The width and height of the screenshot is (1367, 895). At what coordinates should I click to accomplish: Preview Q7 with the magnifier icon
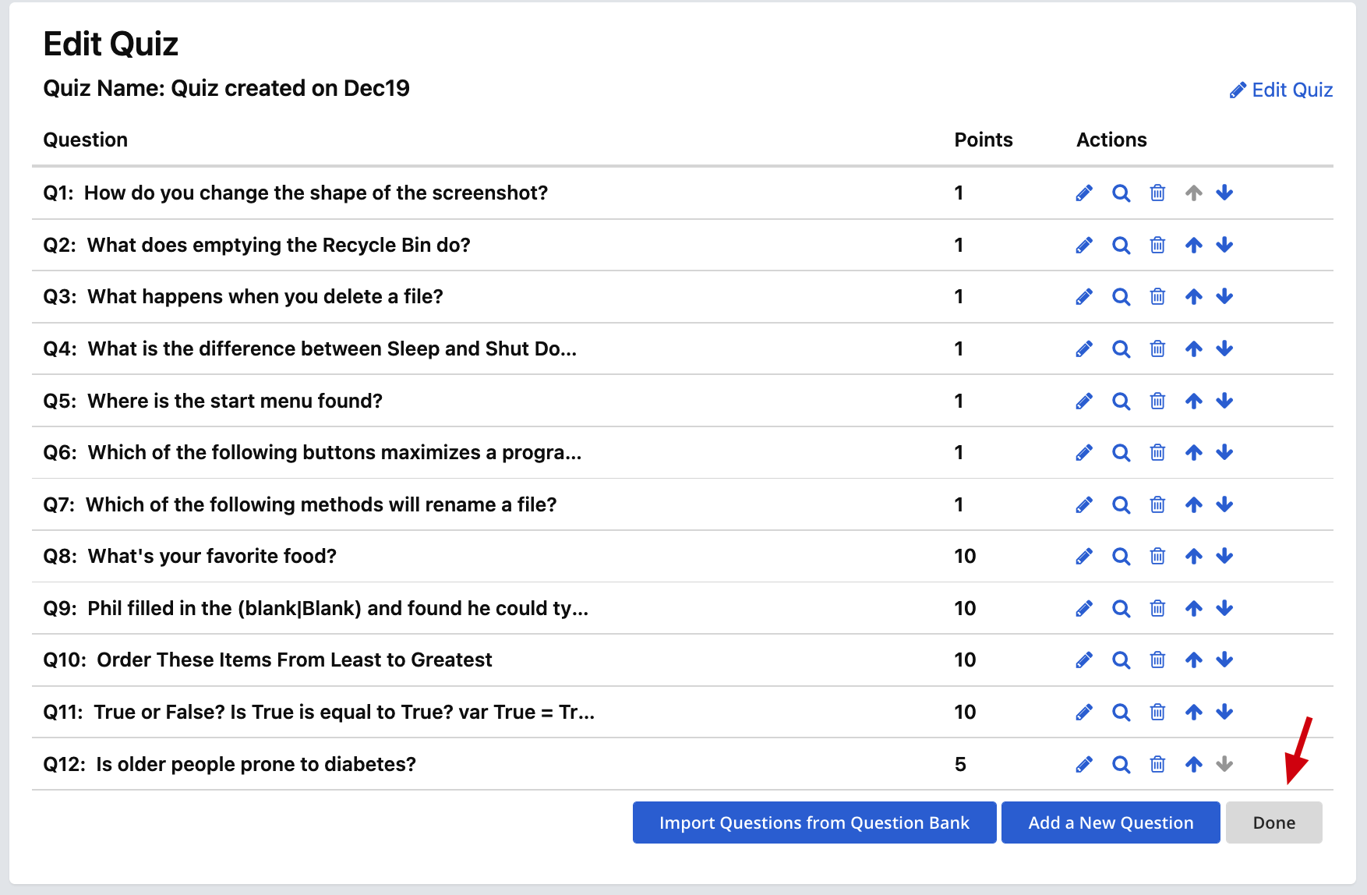click(1121, 504)
